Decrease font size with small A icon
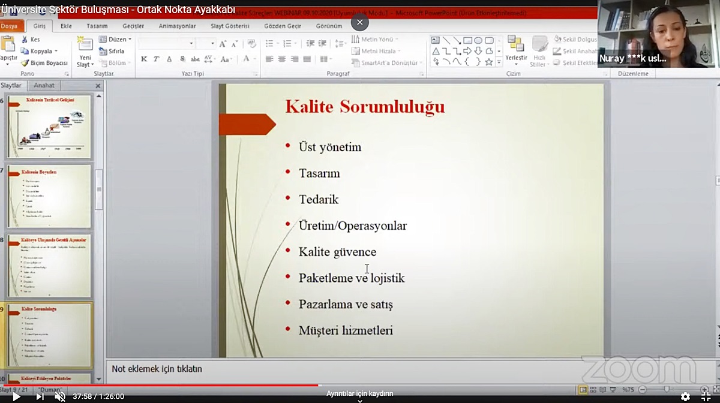 (x=235, y=43)
